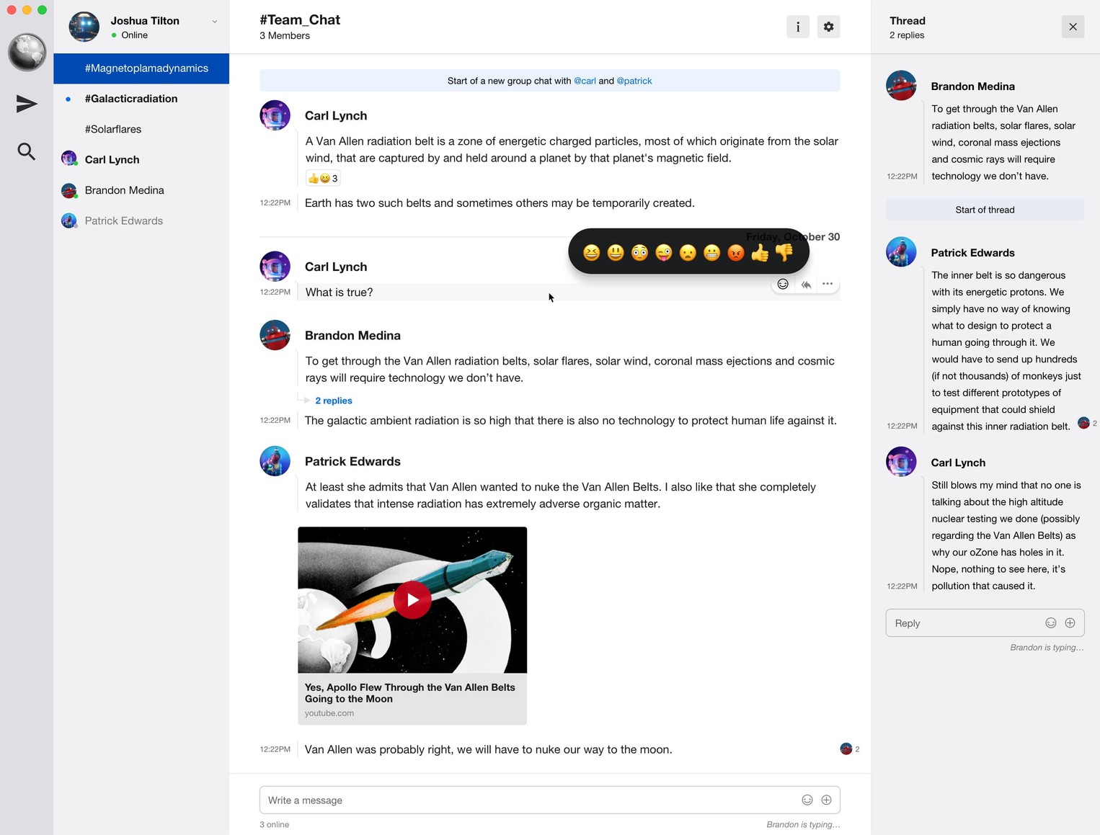Click the reply arrows icon on the hovered message
Screen dimensions: 1100x835
[x=805, y=284]
